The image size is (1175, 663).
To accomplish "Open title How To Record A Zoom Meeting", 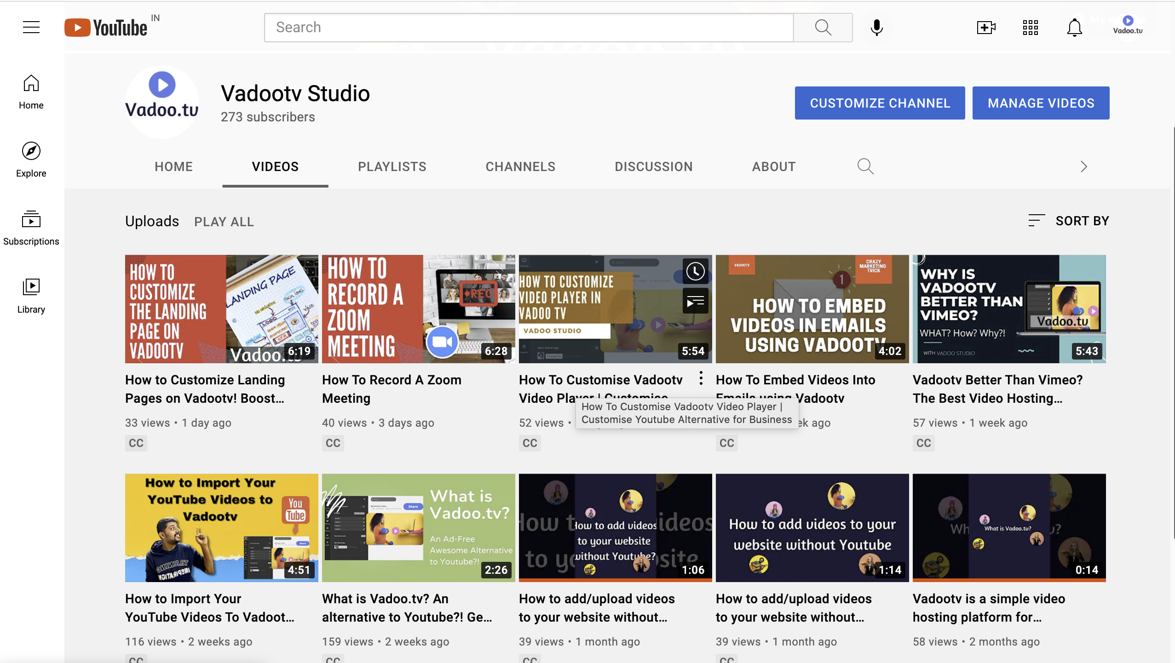I will [392, 389].
